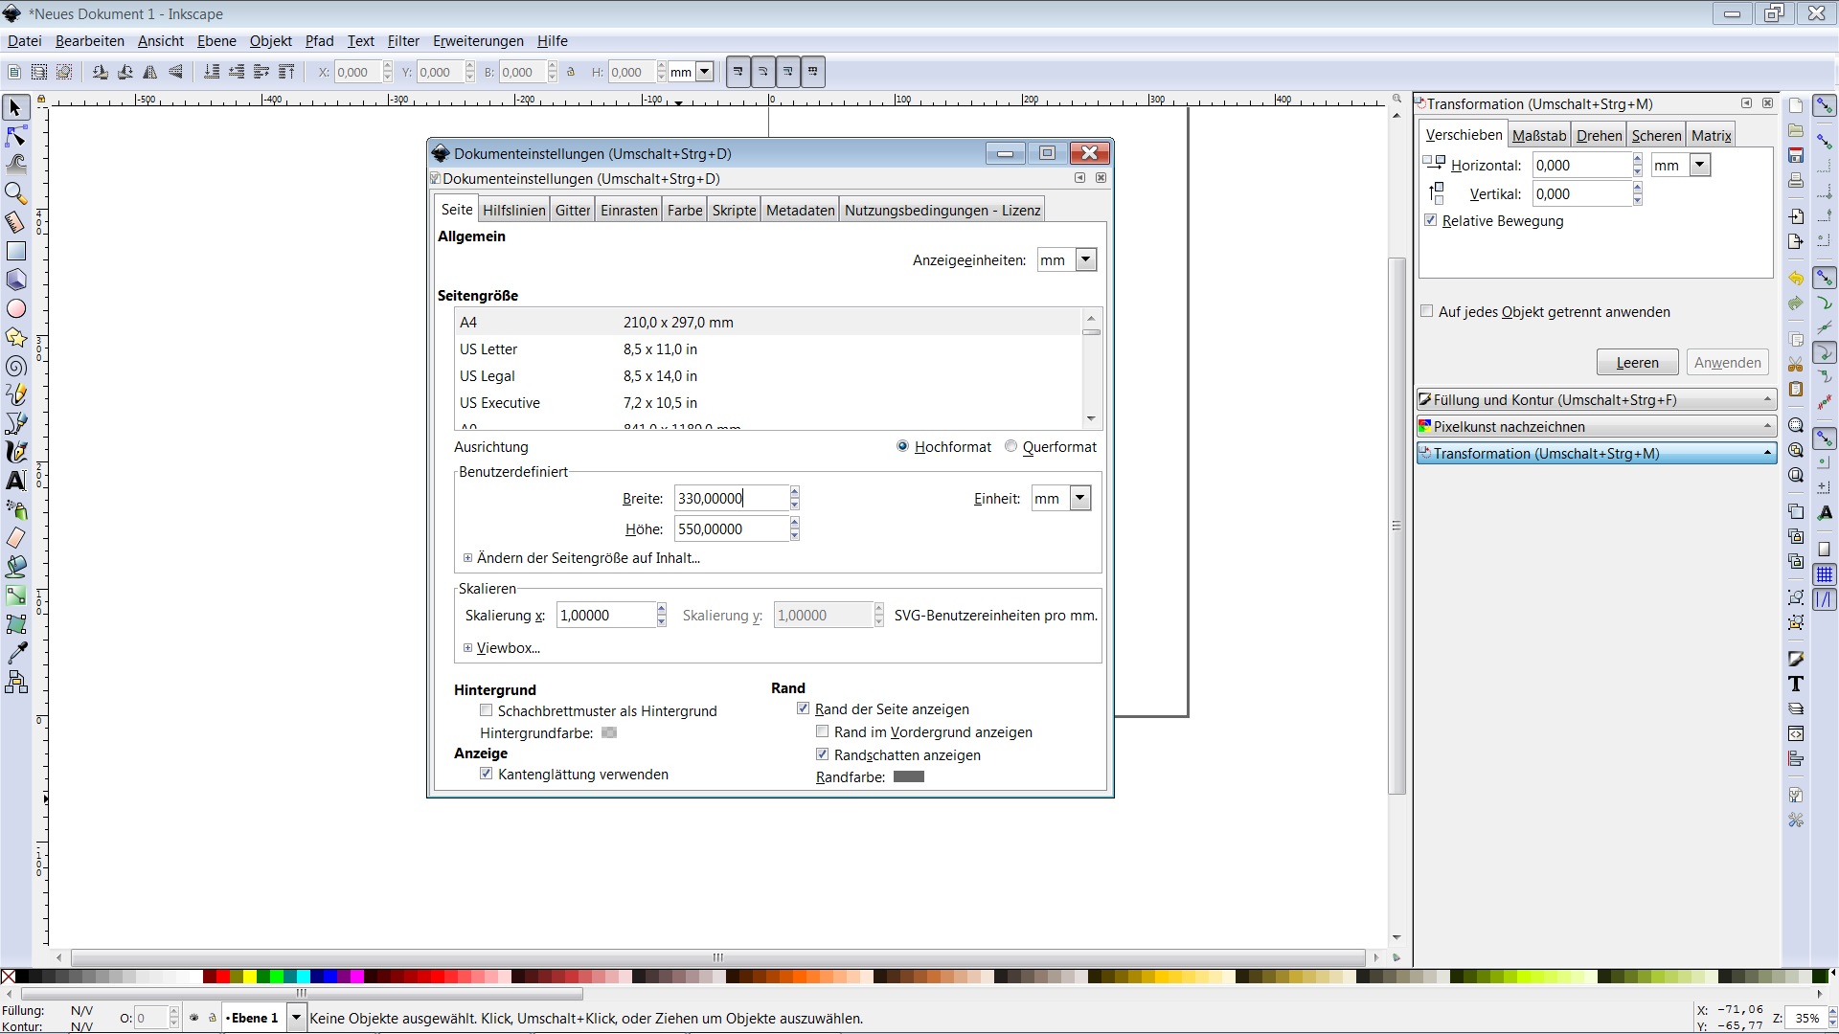Switch to the Hilfslinien tab
Image resolution: width=1839 pixels, height=1034 pixels.
(514, 211)
